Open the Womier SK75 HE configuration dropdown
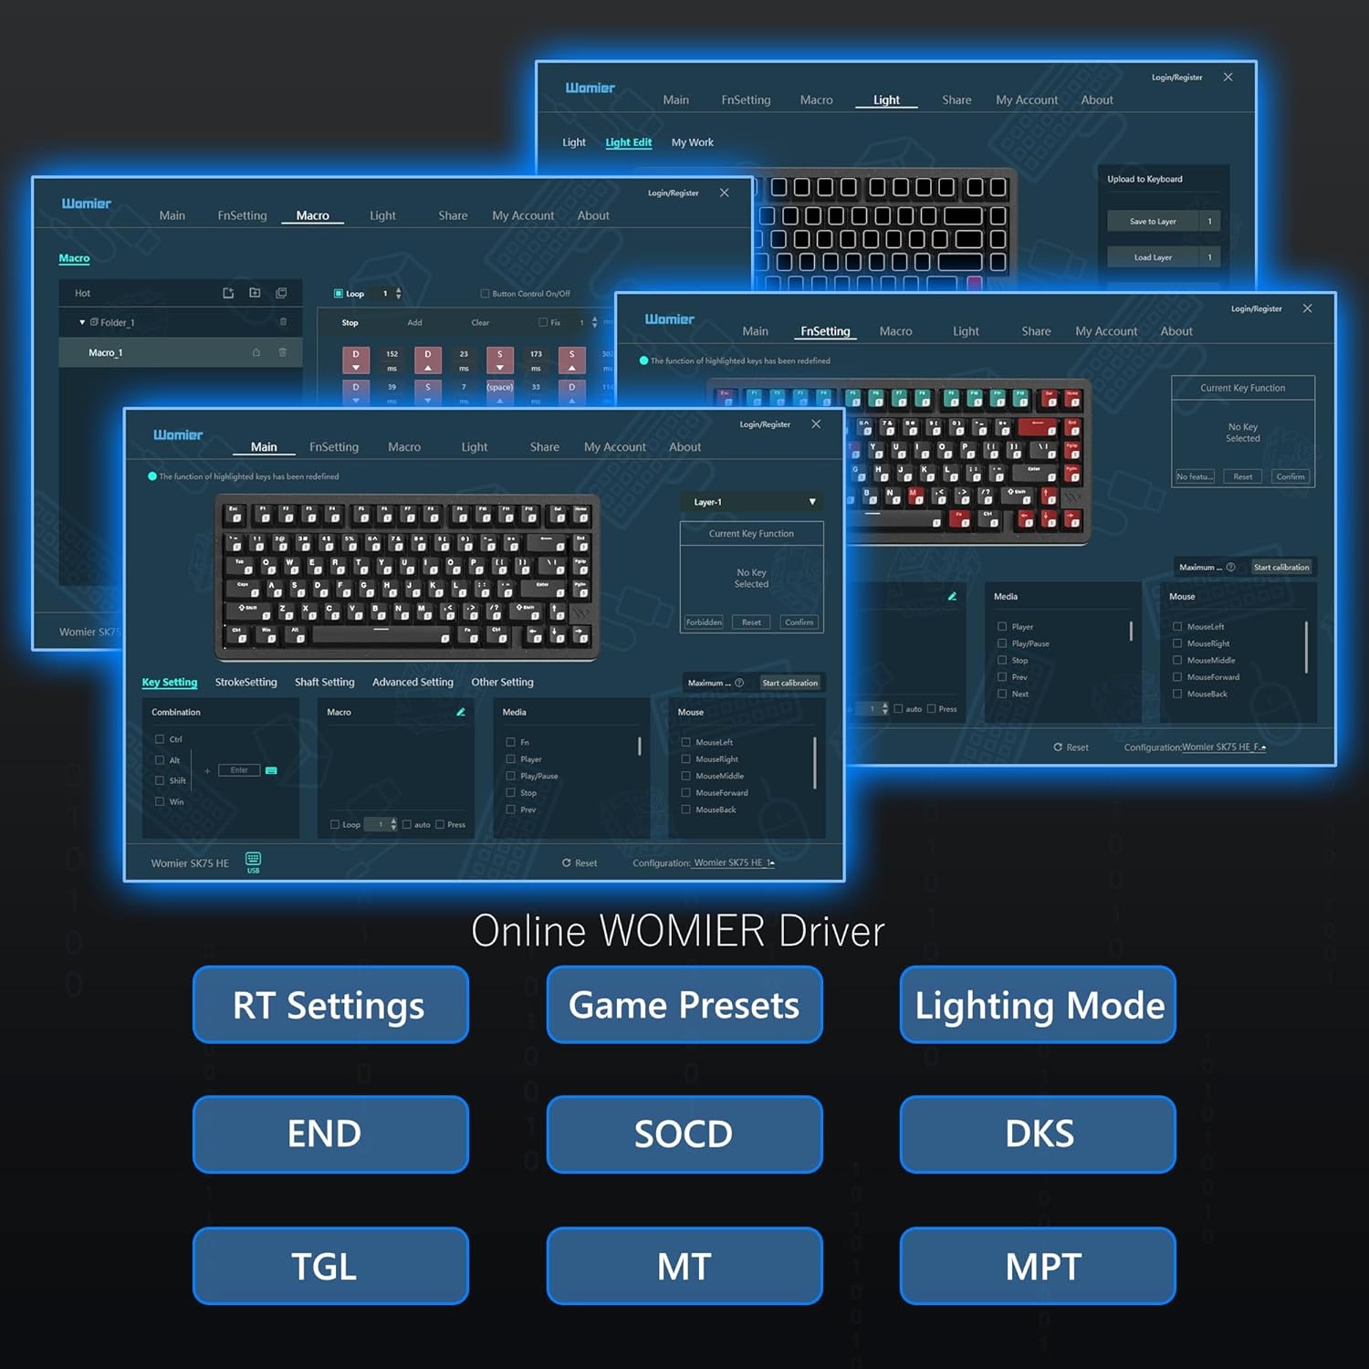The width and height of the screenshot is (1369, 1369). pyautogui.click(x=732, y=863)
